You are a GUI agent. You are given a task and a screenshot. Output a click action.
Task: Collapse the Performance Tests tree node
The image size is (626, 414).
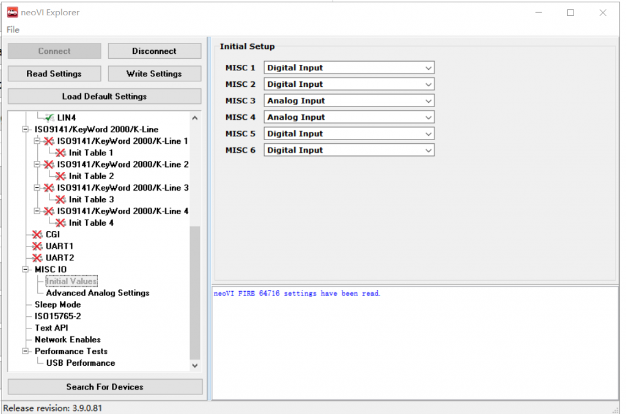(26, 352)
